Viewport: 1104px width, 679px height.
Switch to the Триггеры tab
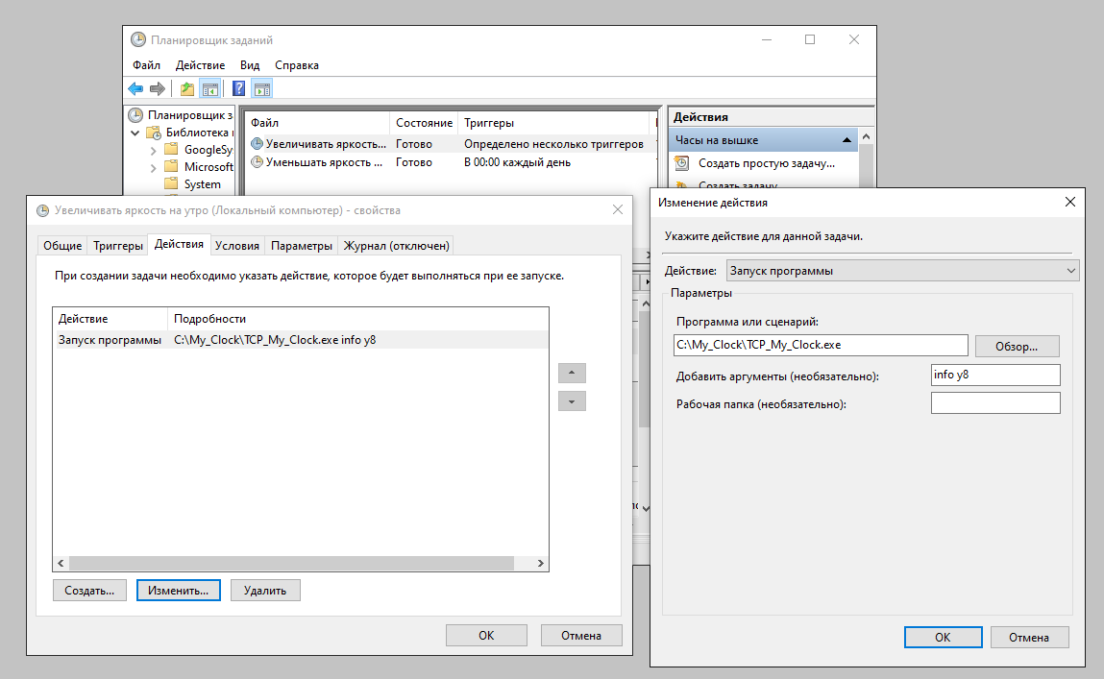pos(117,246)
